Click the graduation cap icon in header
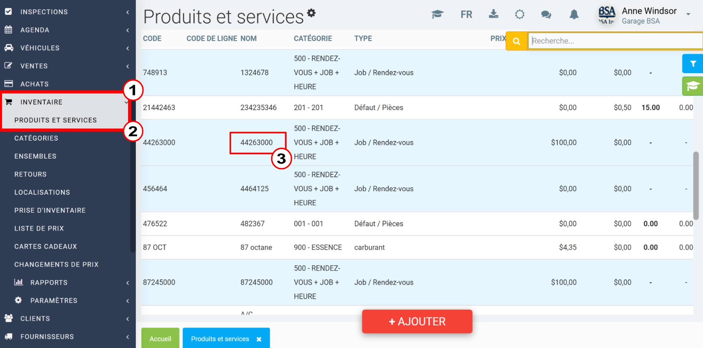 pyautogui.click(x=437, y=14)
